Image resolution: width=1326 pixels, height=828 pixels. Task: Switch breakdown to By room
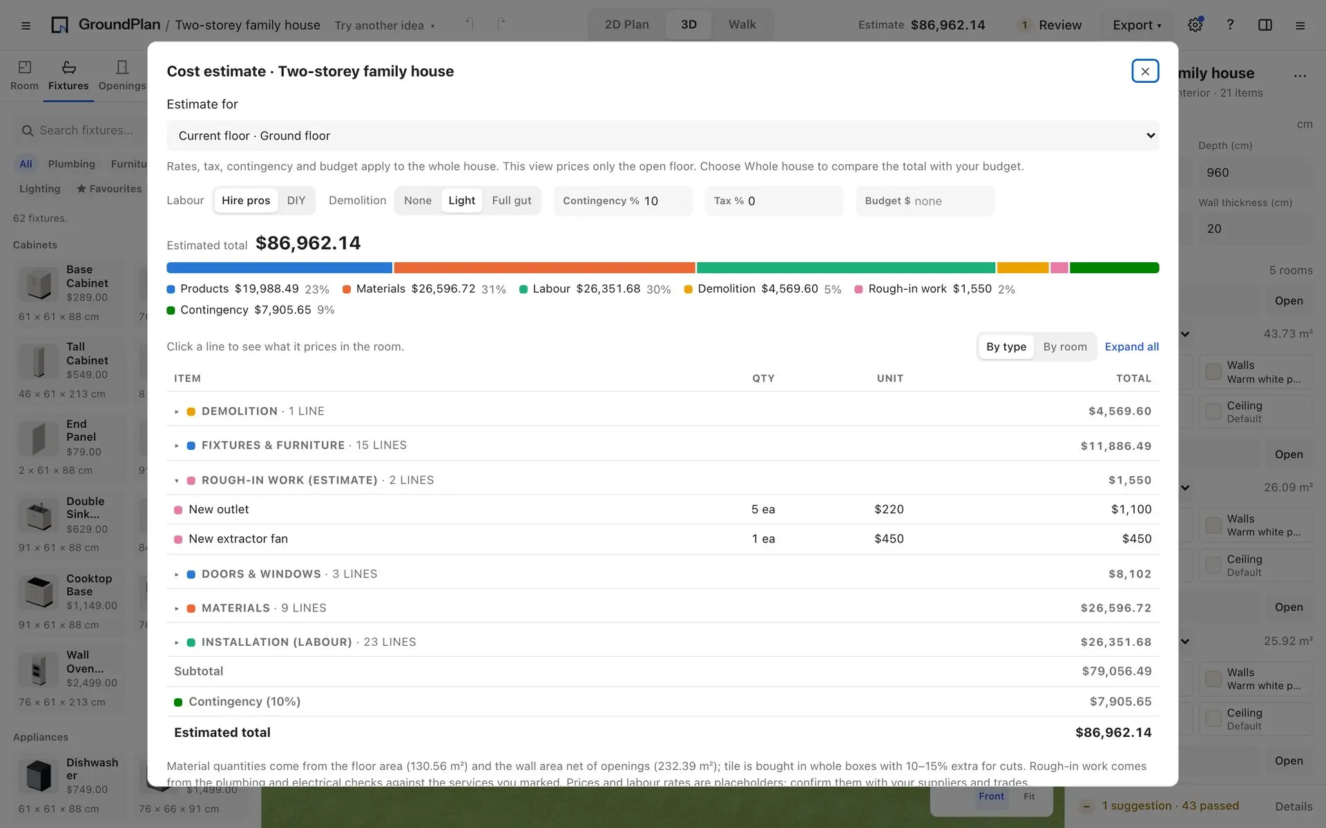1065,347
